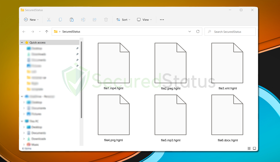Screen dimensions: 280x162
Task: Close the SecuredStatus window
Action: coord(252,10)
